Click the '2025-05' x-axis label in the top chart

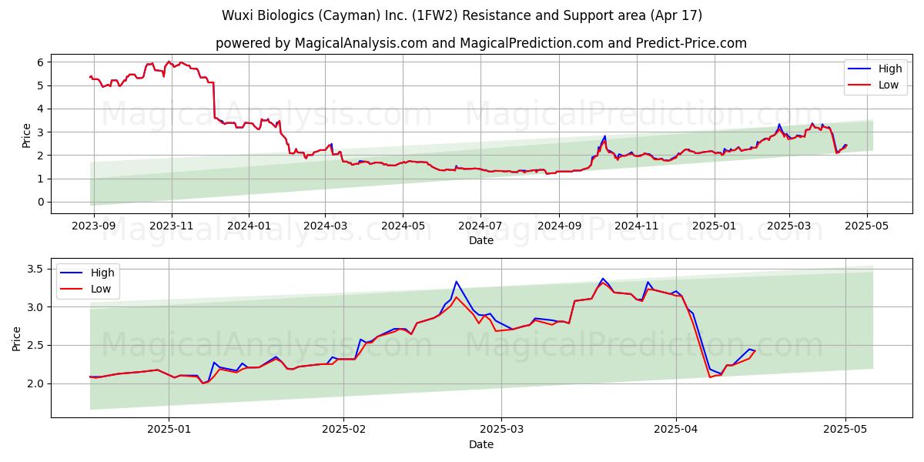point(867,226)
